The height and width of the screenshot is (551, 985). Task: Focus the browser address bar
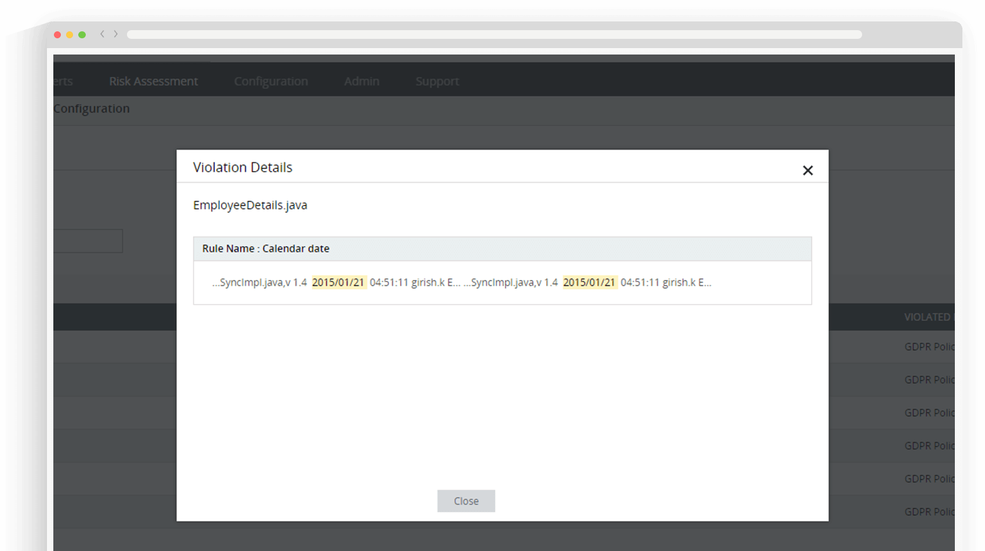click(x=494, y=35)
